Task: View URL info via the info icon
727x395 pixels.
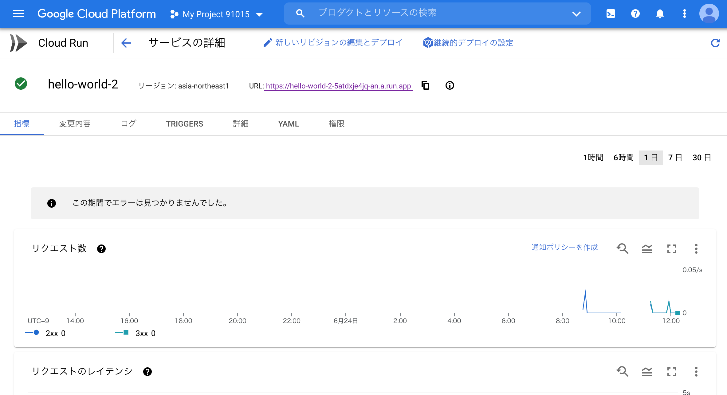Action: (450, 85)
